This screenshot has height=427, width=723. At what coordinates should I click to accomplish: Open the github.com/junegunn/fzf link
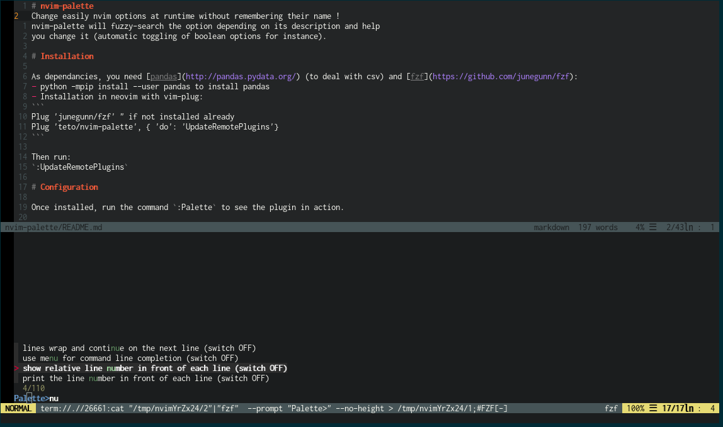point(501,77)
